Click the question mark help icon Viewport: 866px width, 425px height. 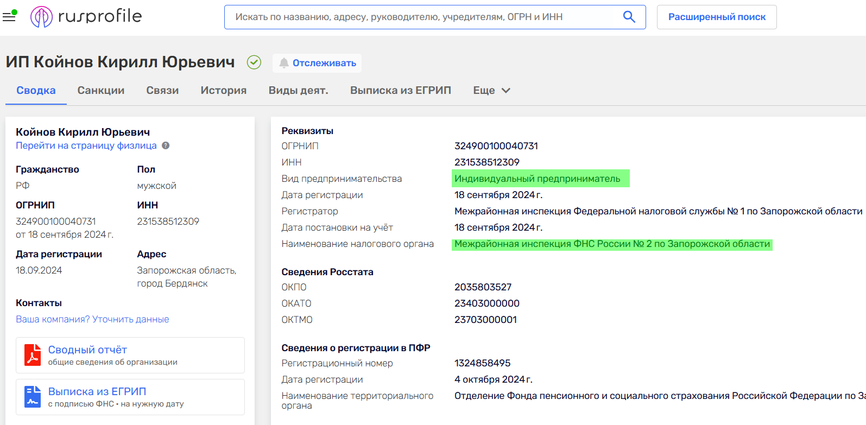point(166,145)
